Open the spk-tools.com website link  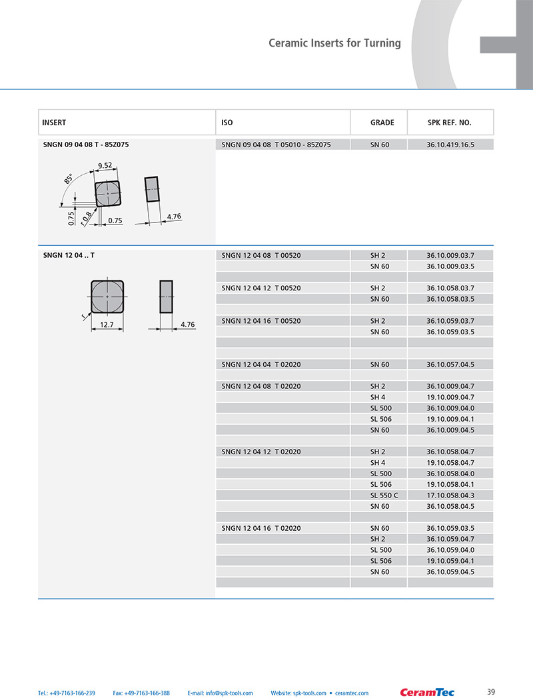298,693
